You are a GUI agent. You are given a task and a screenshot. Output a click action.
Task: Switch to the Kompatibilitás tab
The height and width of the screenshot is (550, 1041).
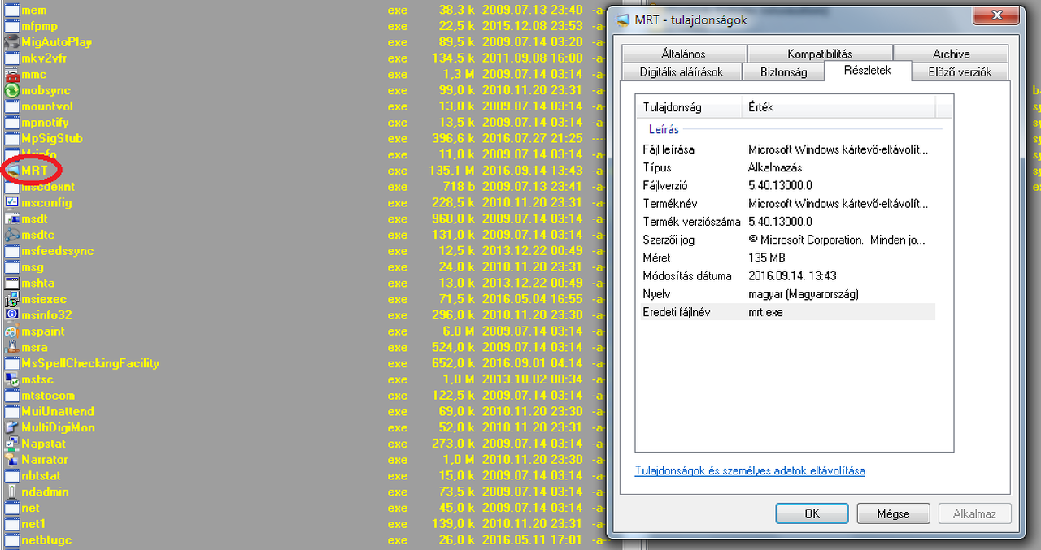pyautogui.click(x=820, y=54)
